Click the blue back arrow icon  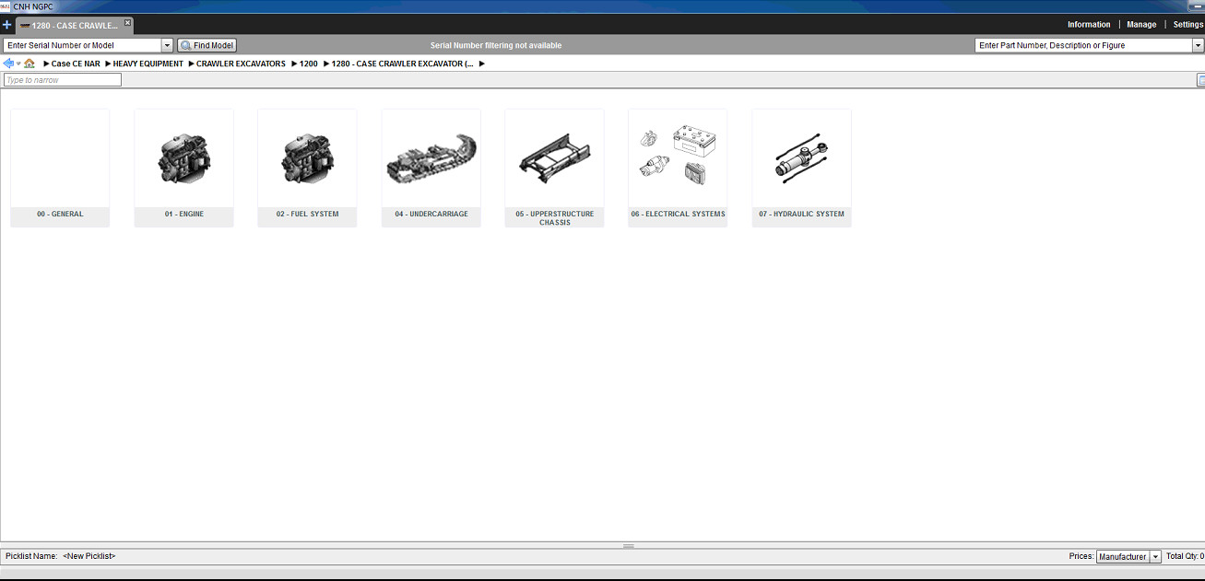[x=8, y=64]
